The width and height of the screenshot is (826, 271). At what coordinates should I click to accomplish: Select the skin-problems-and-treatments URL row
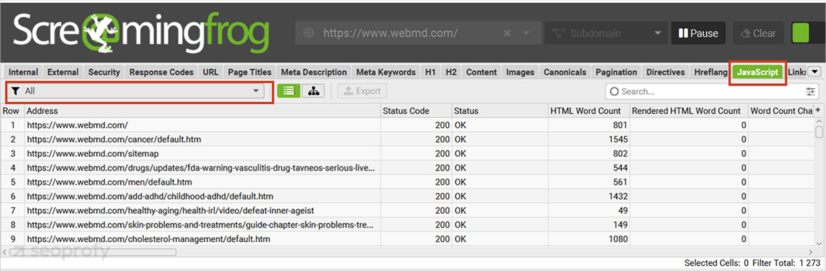click(202, 225)
